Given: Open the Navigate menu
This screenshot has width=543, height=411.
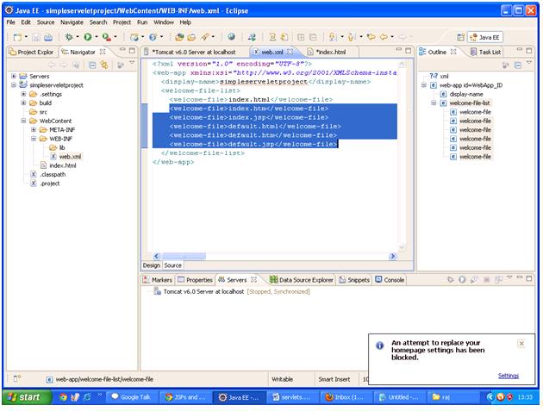Looking at the screenshot, I should click(72, 22).
